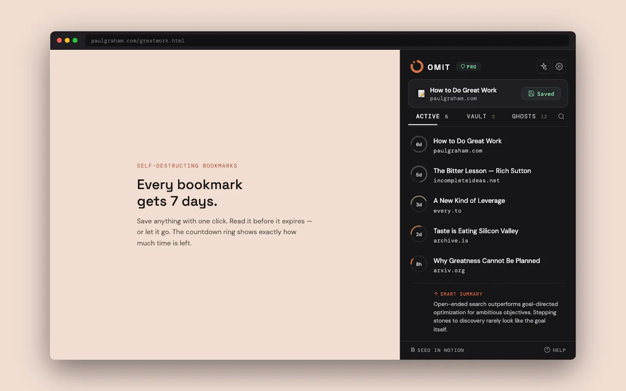The image size is (626, 391).
Task: Click archive.is domain text
Action: pos(451,240)
